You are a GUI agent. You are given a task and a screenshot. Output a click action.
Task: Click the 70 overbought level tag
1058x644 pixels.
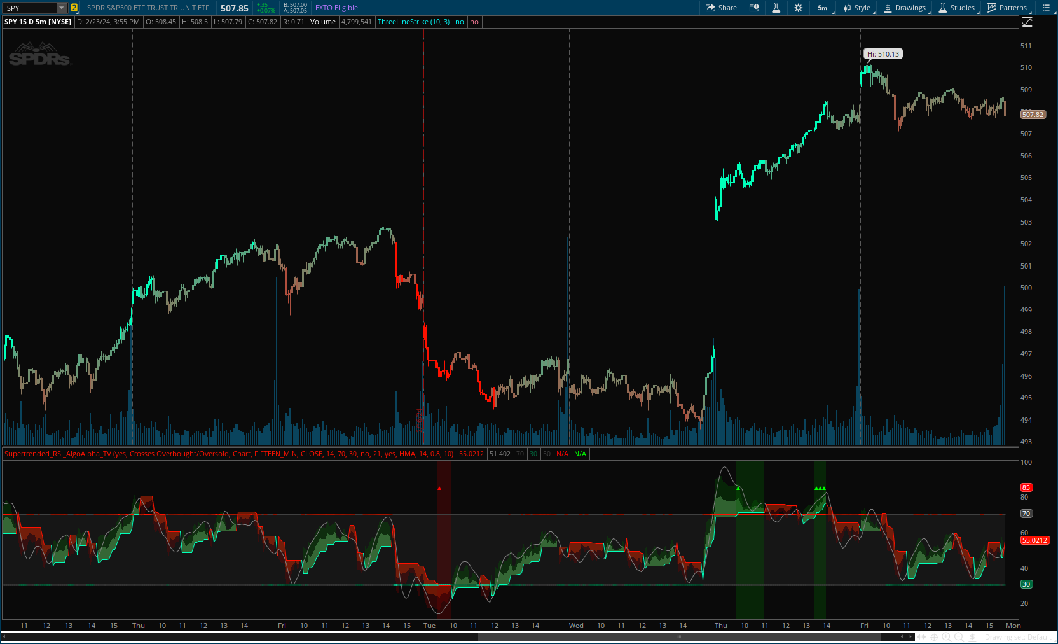click(1026, 514)
